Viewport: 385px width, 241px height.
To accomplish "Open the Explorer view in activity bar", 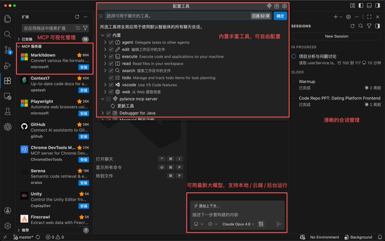I will 7,19.
